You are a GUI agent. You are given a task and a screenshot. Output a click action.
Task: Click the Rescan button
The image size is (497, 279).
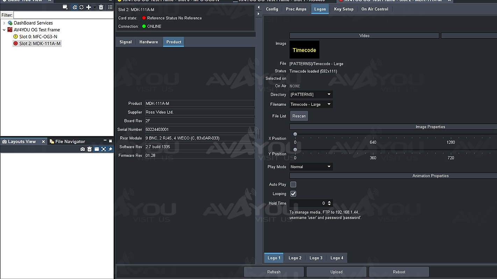click(299, 116)
